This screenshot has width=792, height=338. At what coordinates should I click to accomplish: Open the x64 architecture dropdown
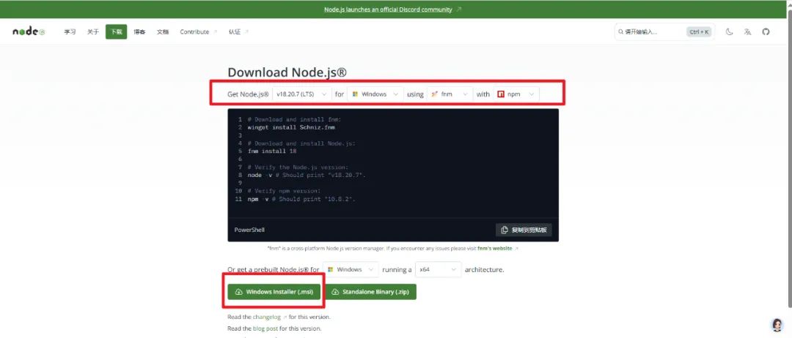(x=438, y=269)
